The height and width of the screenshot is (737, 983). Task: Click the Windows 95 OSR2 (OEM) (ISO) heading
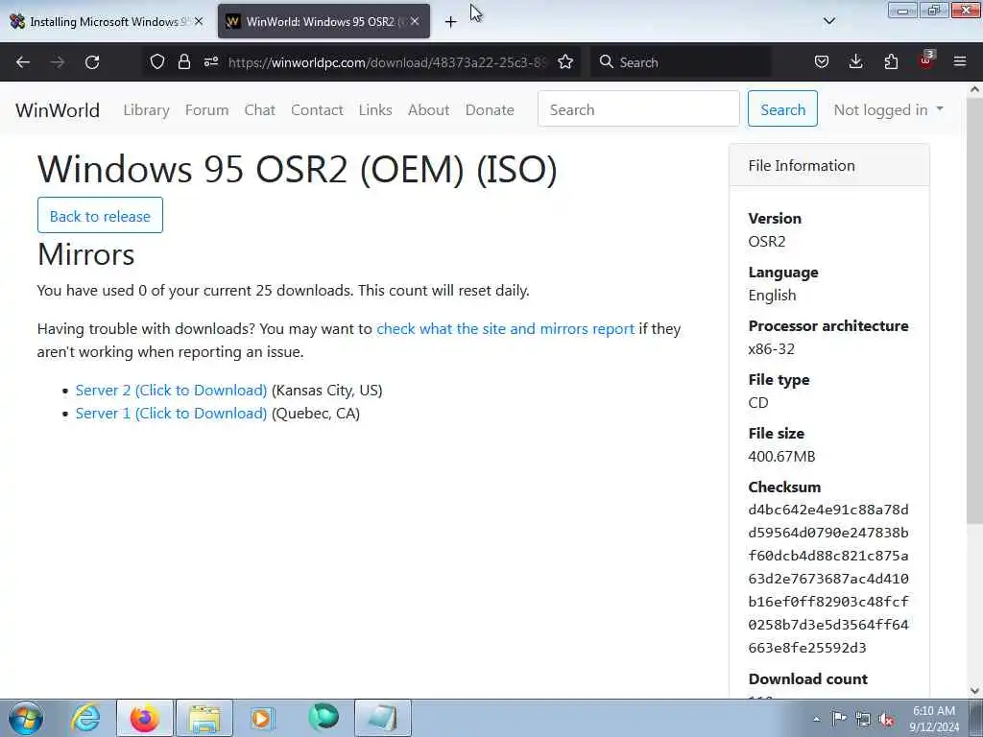click(x=298, y=169)
